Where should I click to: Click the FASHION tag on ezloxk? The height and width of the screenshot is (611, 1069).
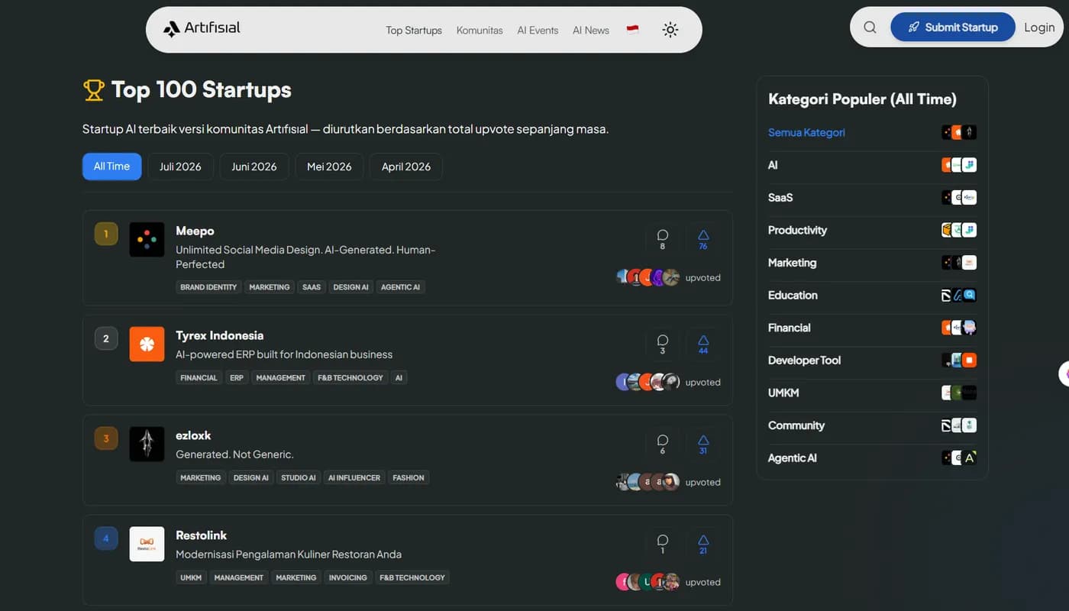click(409, 477)
